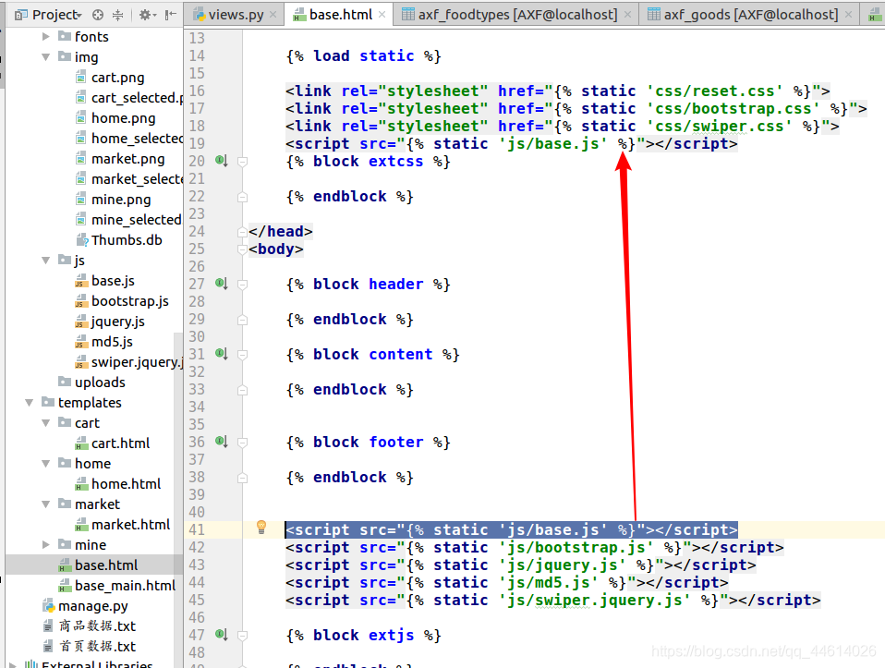Collapse the templates folder
Viewport: 885px width, 668px height.
pyautogui.click(x=29, y=403)
